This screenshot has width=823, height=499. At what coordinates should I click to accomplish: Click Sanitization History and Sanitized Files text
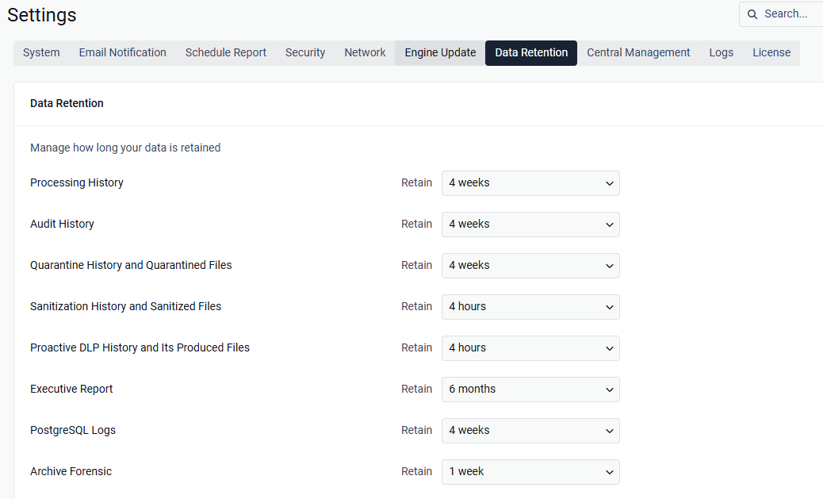pos(125,306)
